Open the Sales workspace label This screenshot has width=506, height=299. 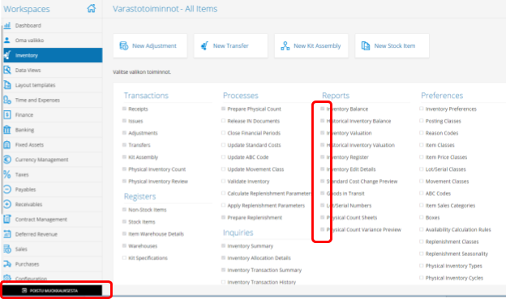[21, 249]
